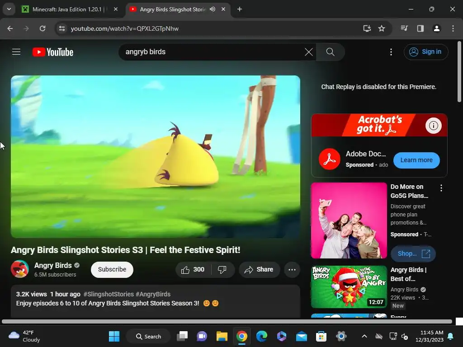This screenshot has height=347, width=463.
Task: Like the video with thumbs up
Action: pyautogui.click(x=193, y=269)
